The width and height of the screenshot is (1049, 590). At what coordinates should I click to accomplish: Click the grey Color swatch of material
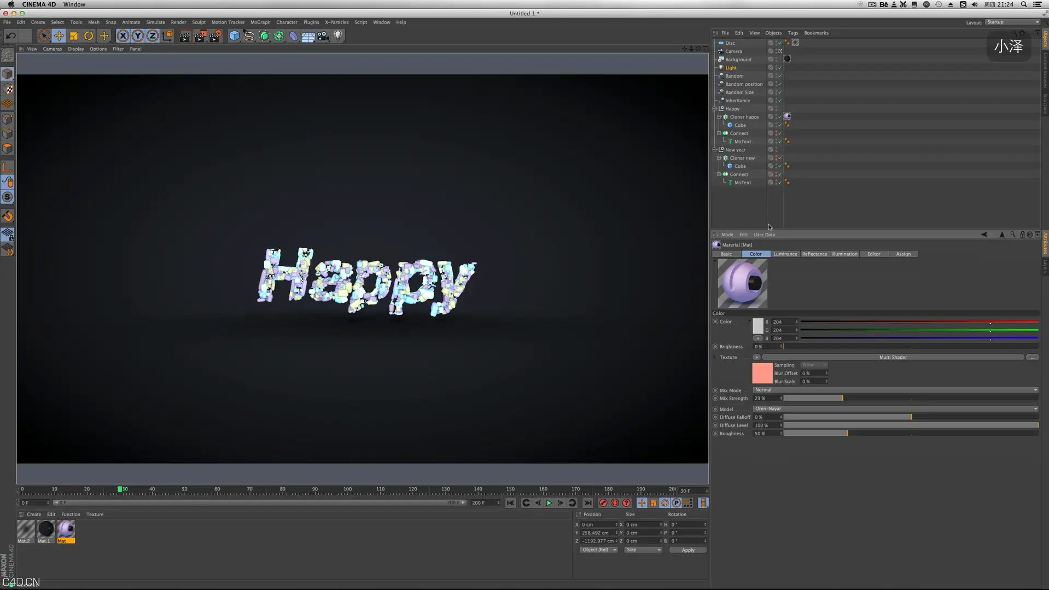pyautogui.click(x=757, y=326)
